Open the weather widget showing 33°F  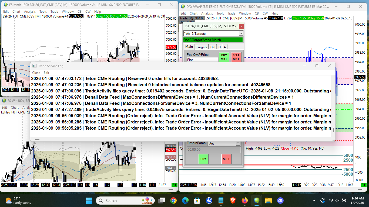coord(18,201)
